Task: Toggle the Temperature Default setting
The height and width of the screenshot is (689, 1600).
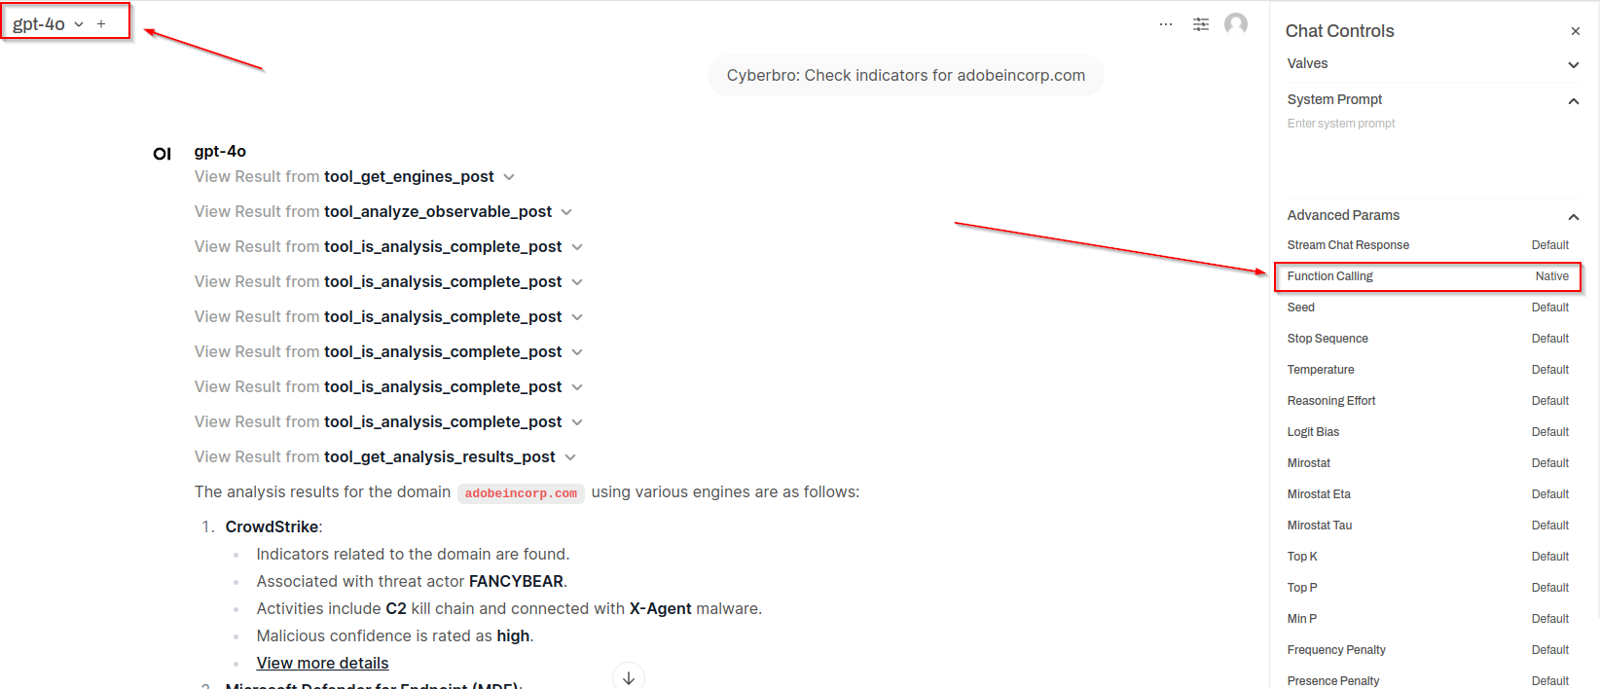Action: pos(1549,370)
